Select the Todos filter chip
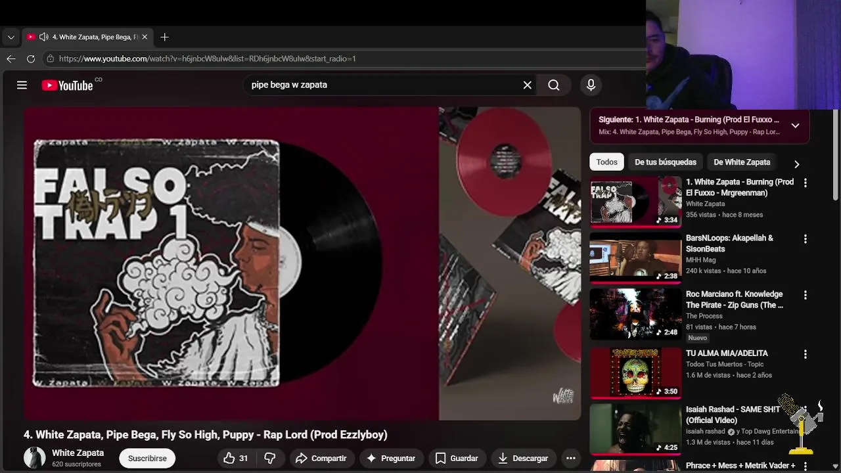 [607, 162]
